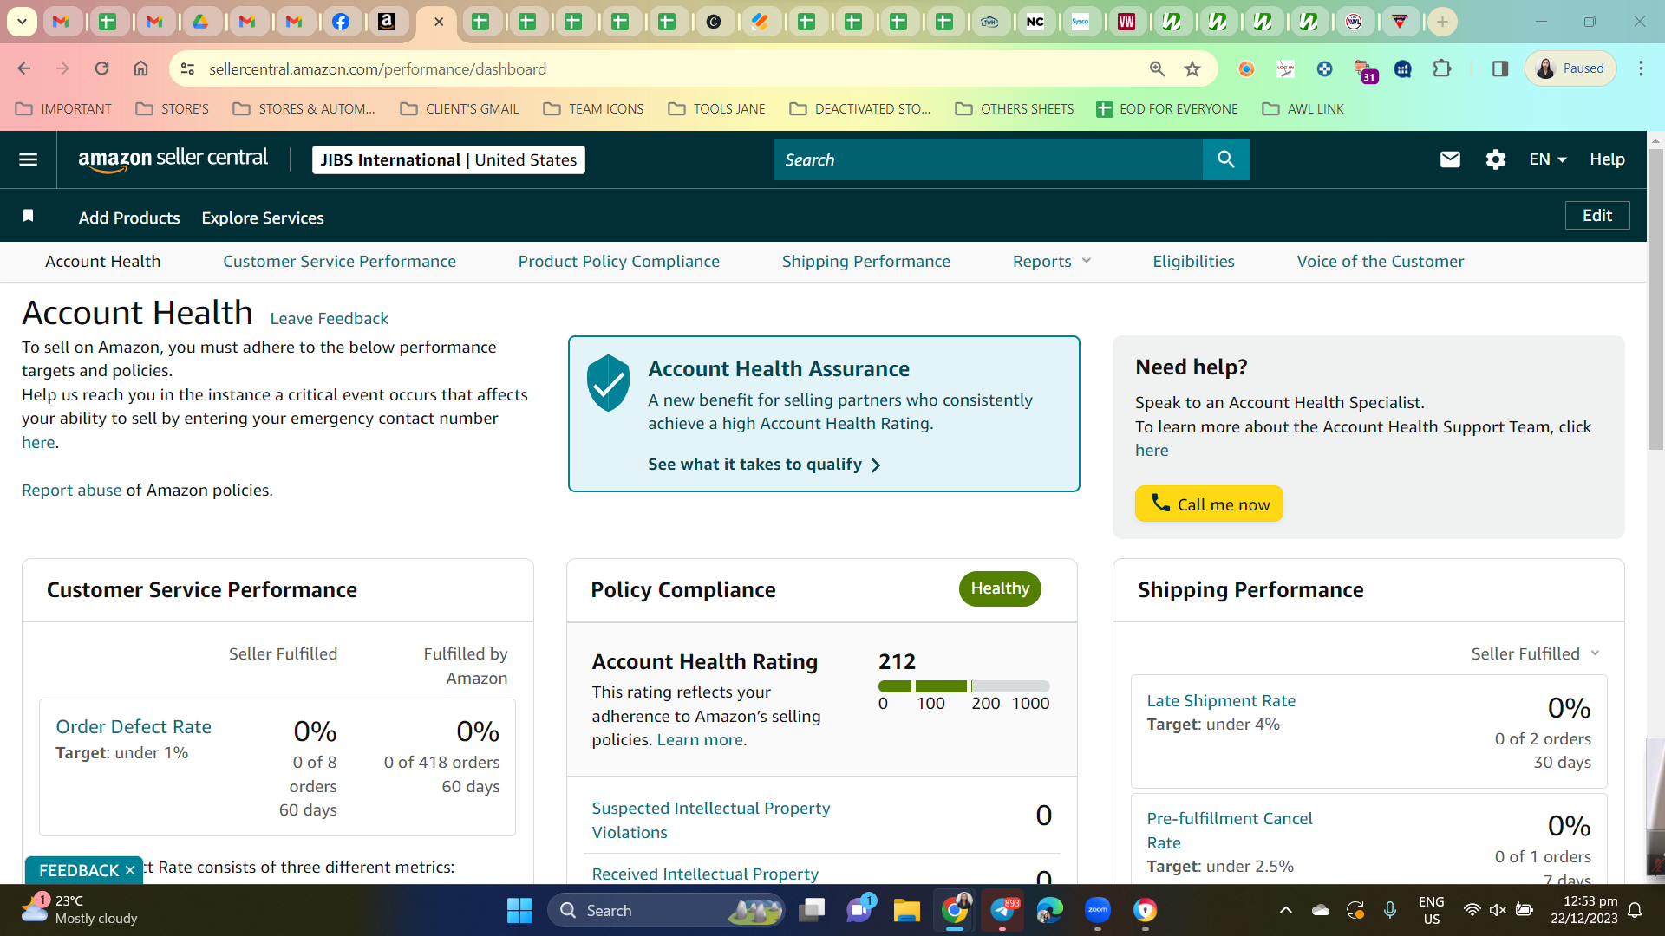Viewport: 1665px width, 936px height.
Task: Open the JIBS International account switcher
Action: coord(448,159)
